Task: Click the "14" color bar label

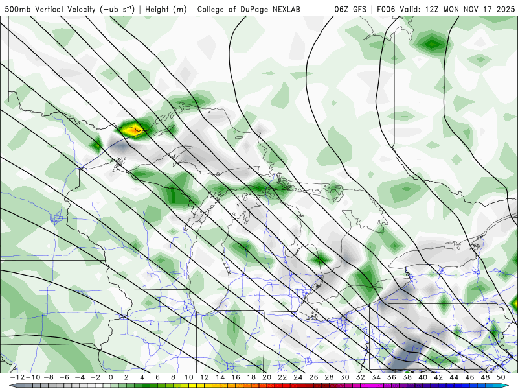Action: (x=220, y=377)
